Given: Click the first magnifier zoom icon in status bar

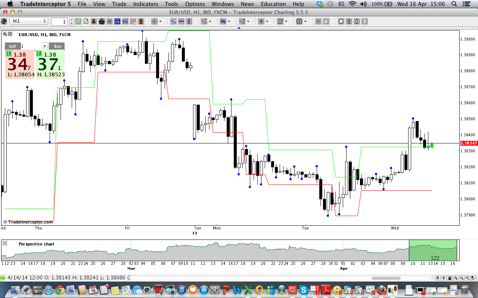Looking at the screenshot, I should (456, 278).
